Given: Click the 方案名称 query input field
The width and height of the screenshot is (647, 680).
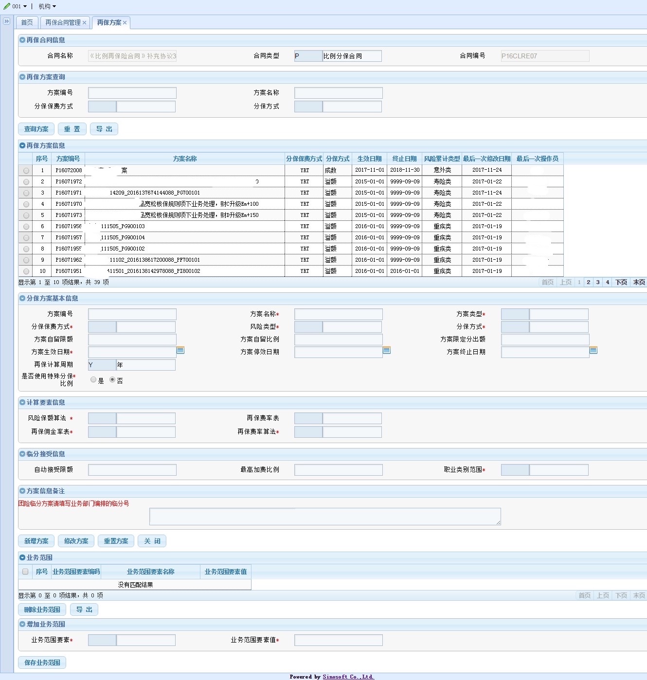Looking at the screenshot, I should click(339, 93).
